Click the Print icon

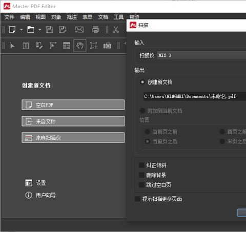95,30
